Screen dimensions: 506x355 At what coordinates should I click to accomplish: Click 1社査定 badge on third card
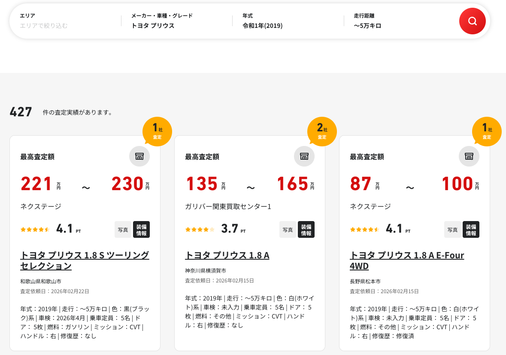[487, 131]
